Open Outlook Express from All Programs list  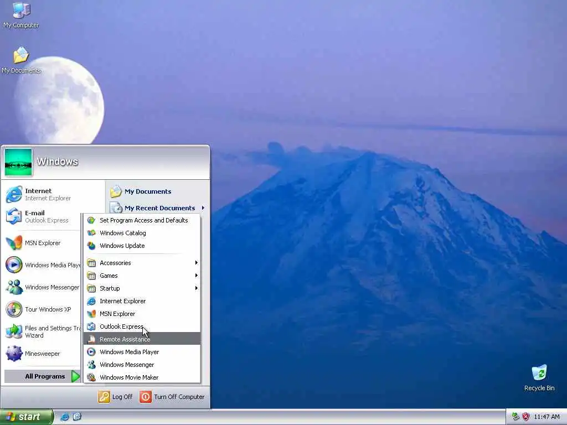point(142,326)
